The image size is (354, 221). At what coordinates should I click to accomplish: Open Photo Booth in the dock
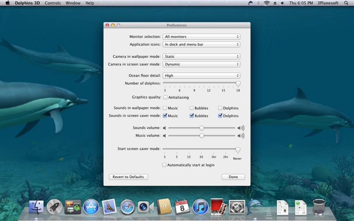(219, 206)
